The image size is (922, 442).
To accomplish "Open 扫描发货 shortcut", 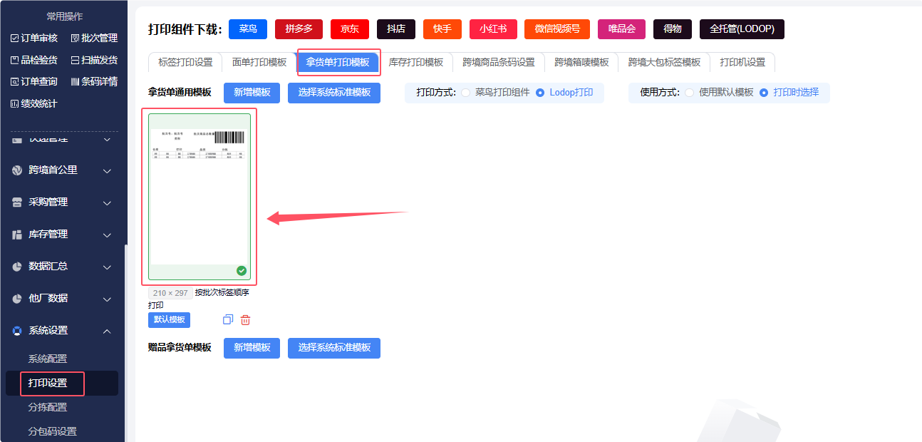I will (x=95, y=60).
